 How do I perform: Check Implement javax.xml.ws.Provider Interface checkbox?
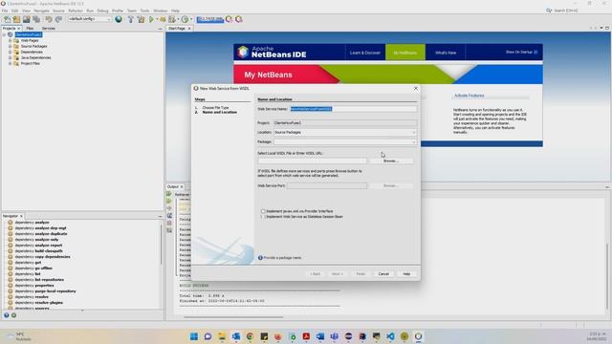263,211
